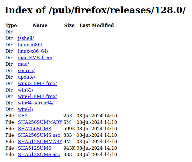Viewport: 192px width, 162px height.
Task: Click the "599K" size value
Action: 69,129
